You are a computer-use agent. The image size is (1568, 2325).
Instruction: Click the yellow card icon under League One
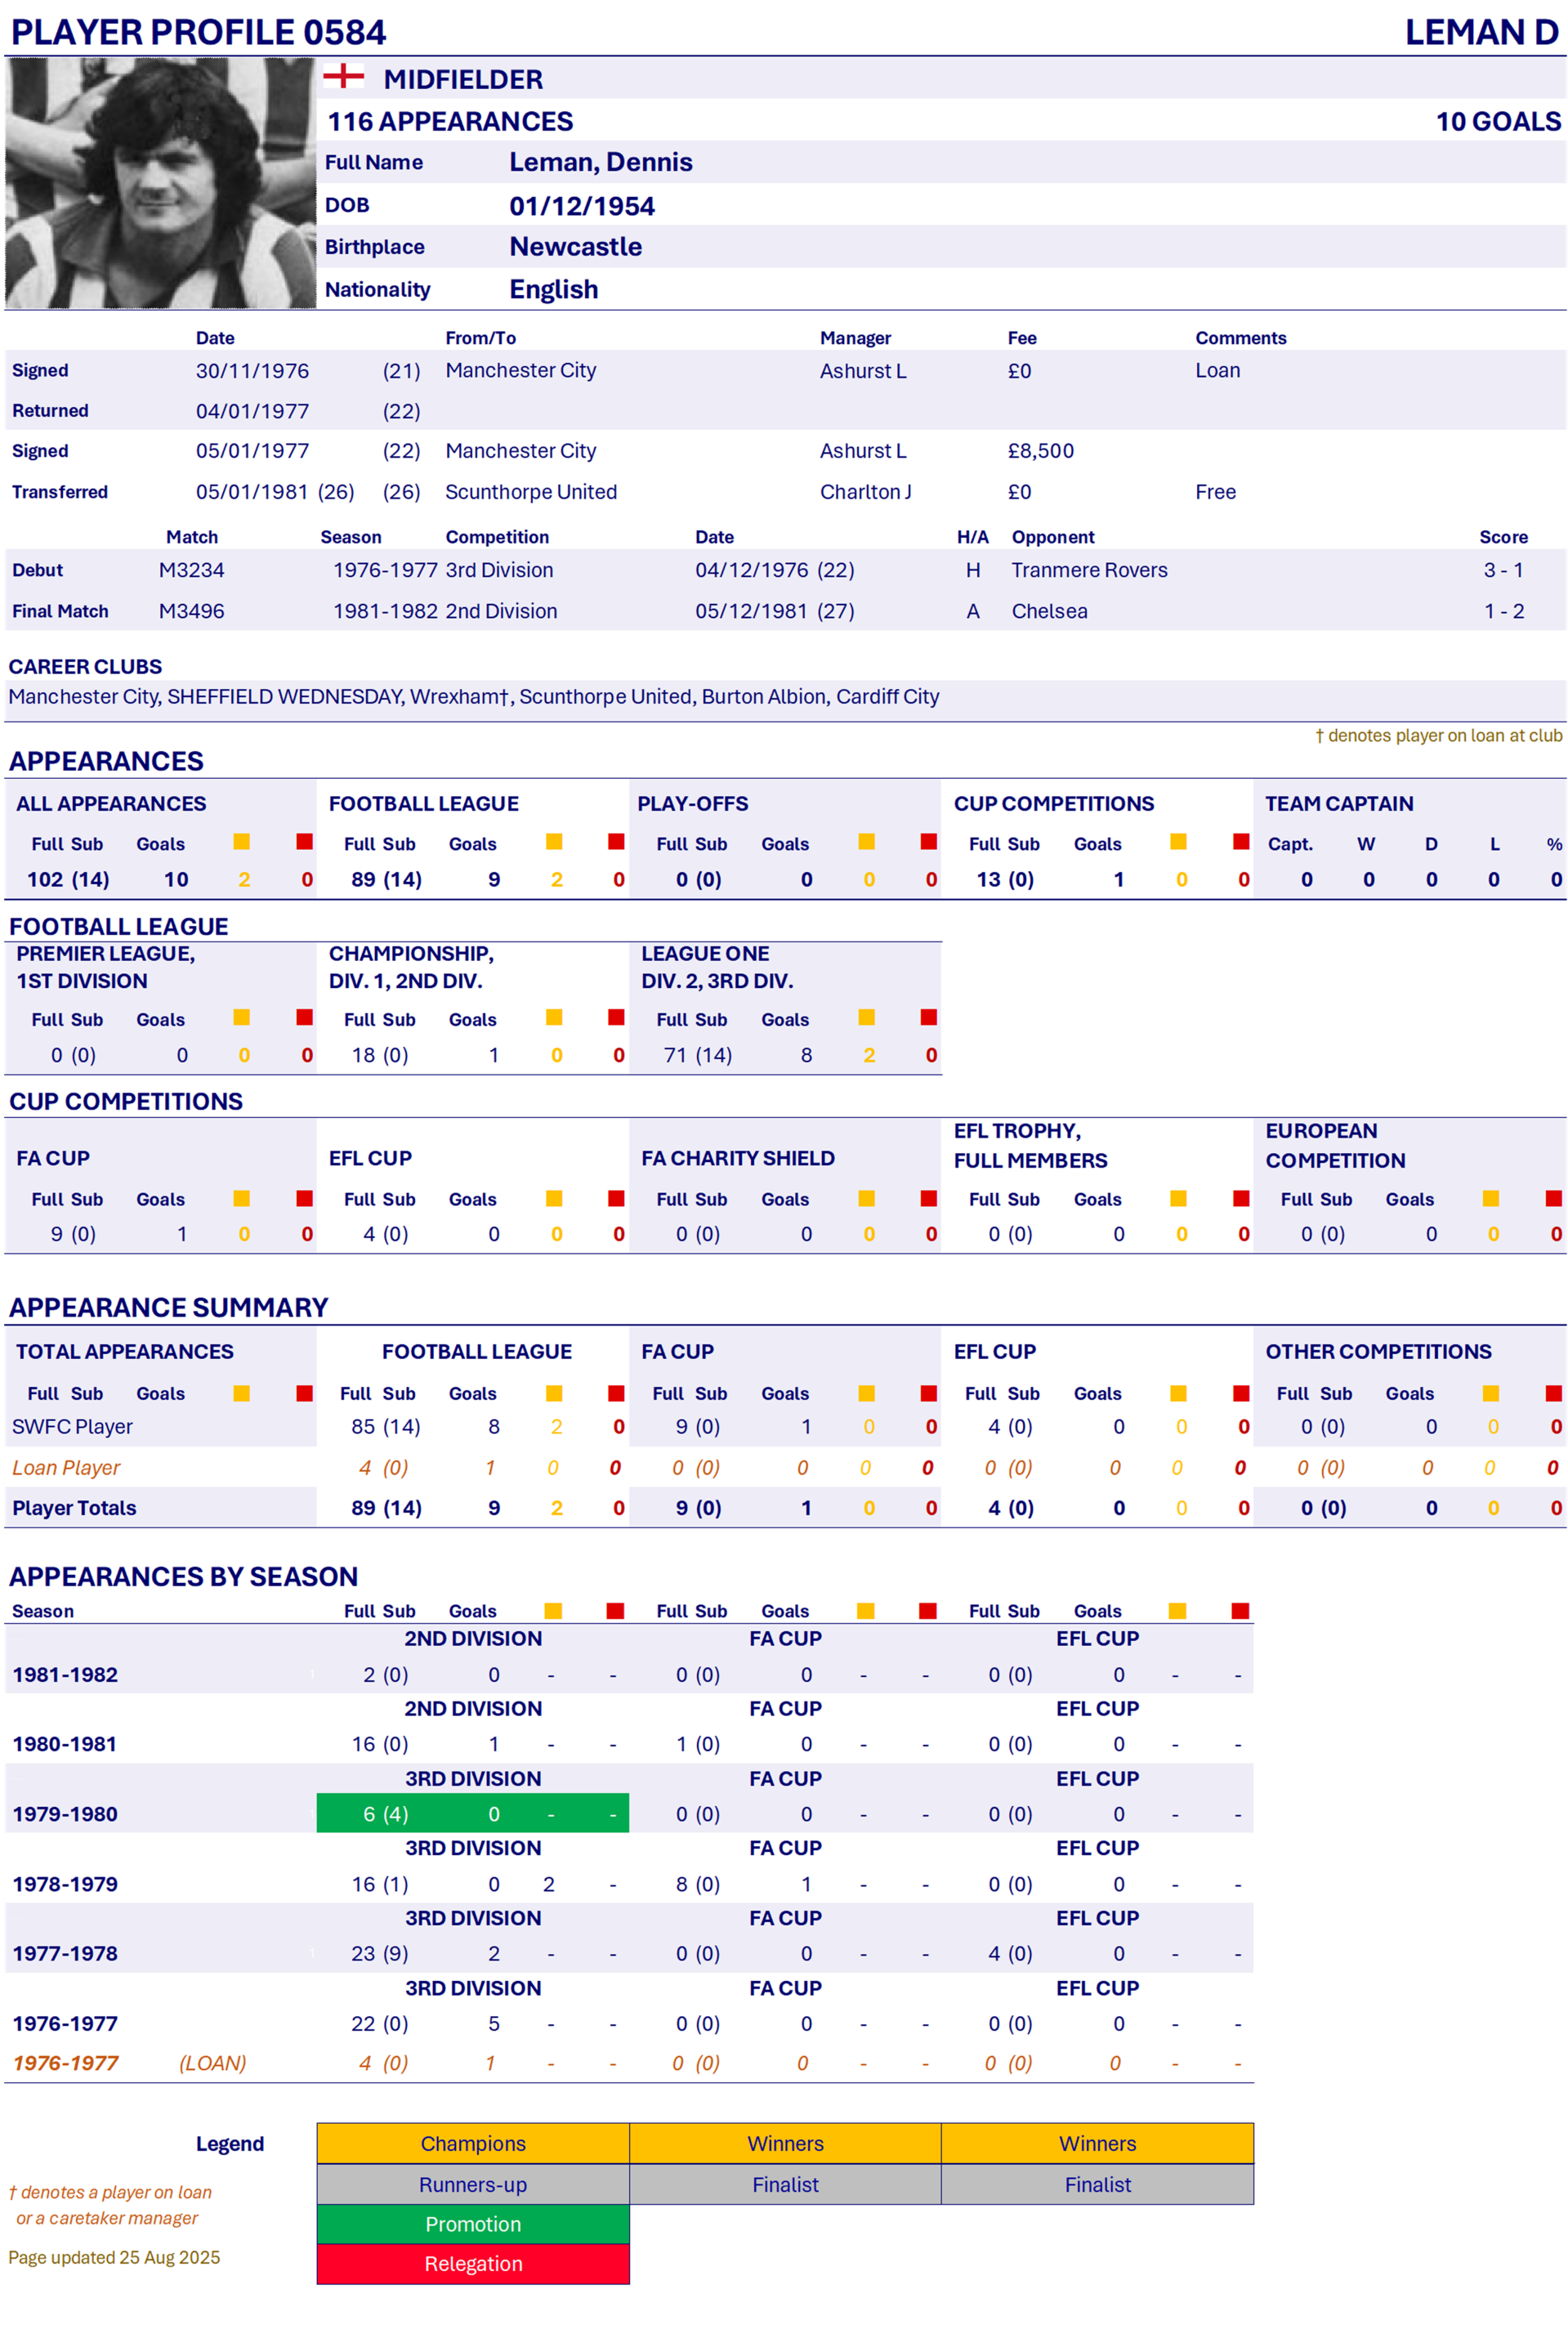(x=867, y=1017)
